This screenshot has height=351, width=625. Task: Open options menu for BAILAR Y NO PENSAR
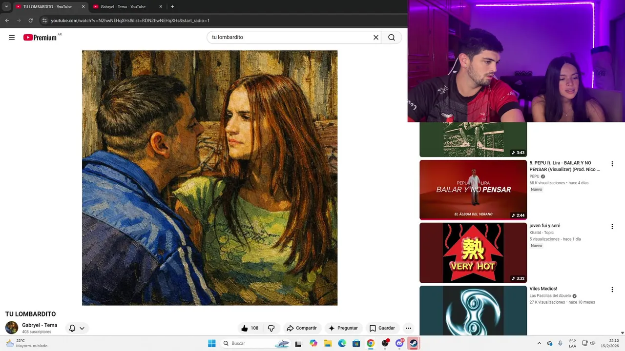pyautogui.click(x=612, y=164)
